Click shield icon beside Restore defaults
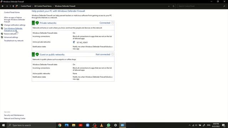This screenshot has height=128, width=228. (x=2, y=34)
